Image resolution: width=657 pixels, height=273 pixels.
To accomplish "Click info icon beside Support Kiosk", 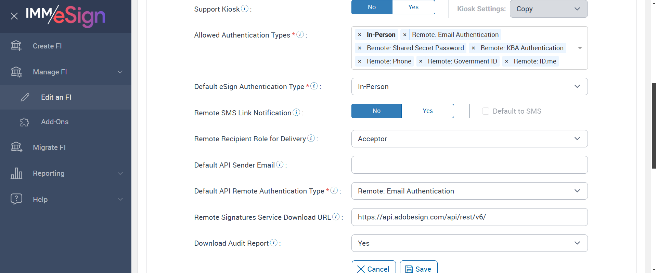I will (x=245, y=9).
